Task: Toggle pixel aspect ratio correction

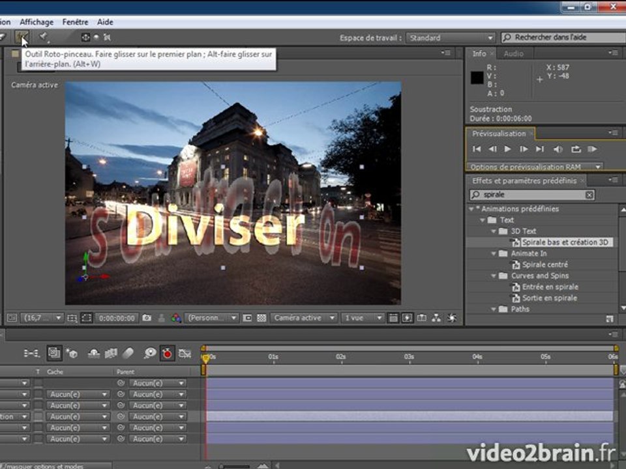Action: (x=393, y=318)
